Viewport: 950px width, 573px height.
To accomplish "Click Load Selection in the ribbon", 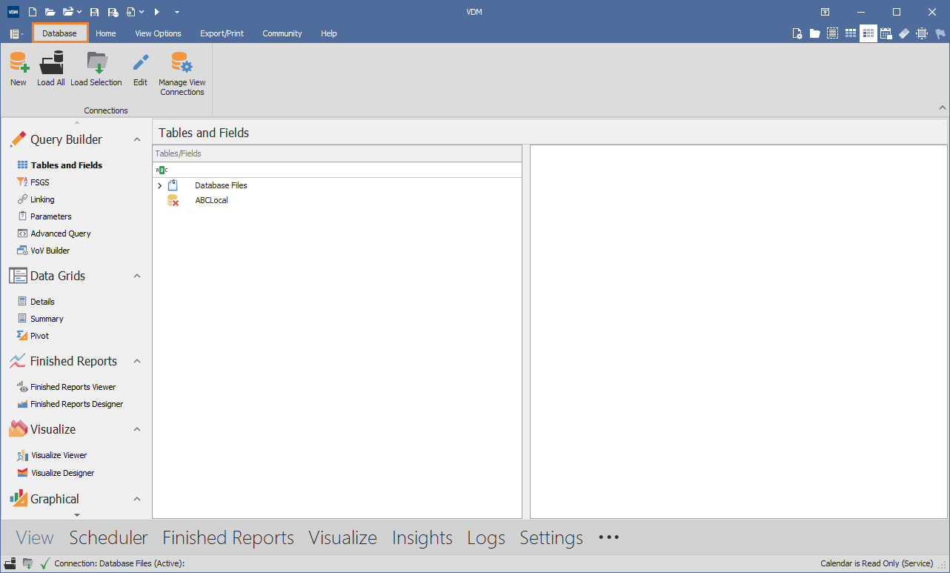I will 96,70.
